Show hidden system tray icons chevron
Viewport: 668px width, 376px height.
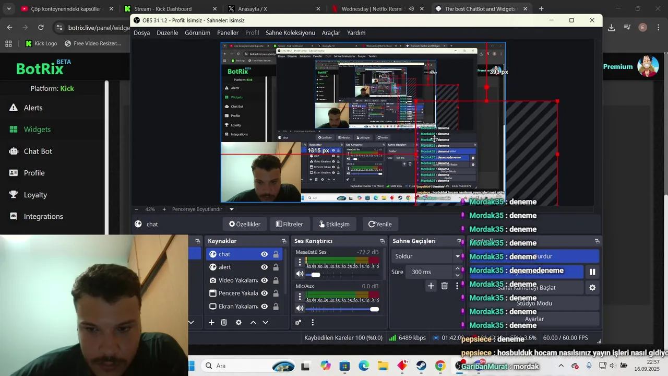click(561, 366)
